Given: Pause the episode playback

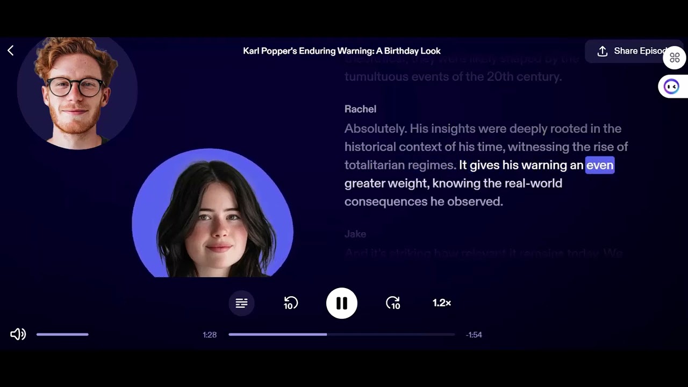Looking at the screenshot, I should 342,303.
